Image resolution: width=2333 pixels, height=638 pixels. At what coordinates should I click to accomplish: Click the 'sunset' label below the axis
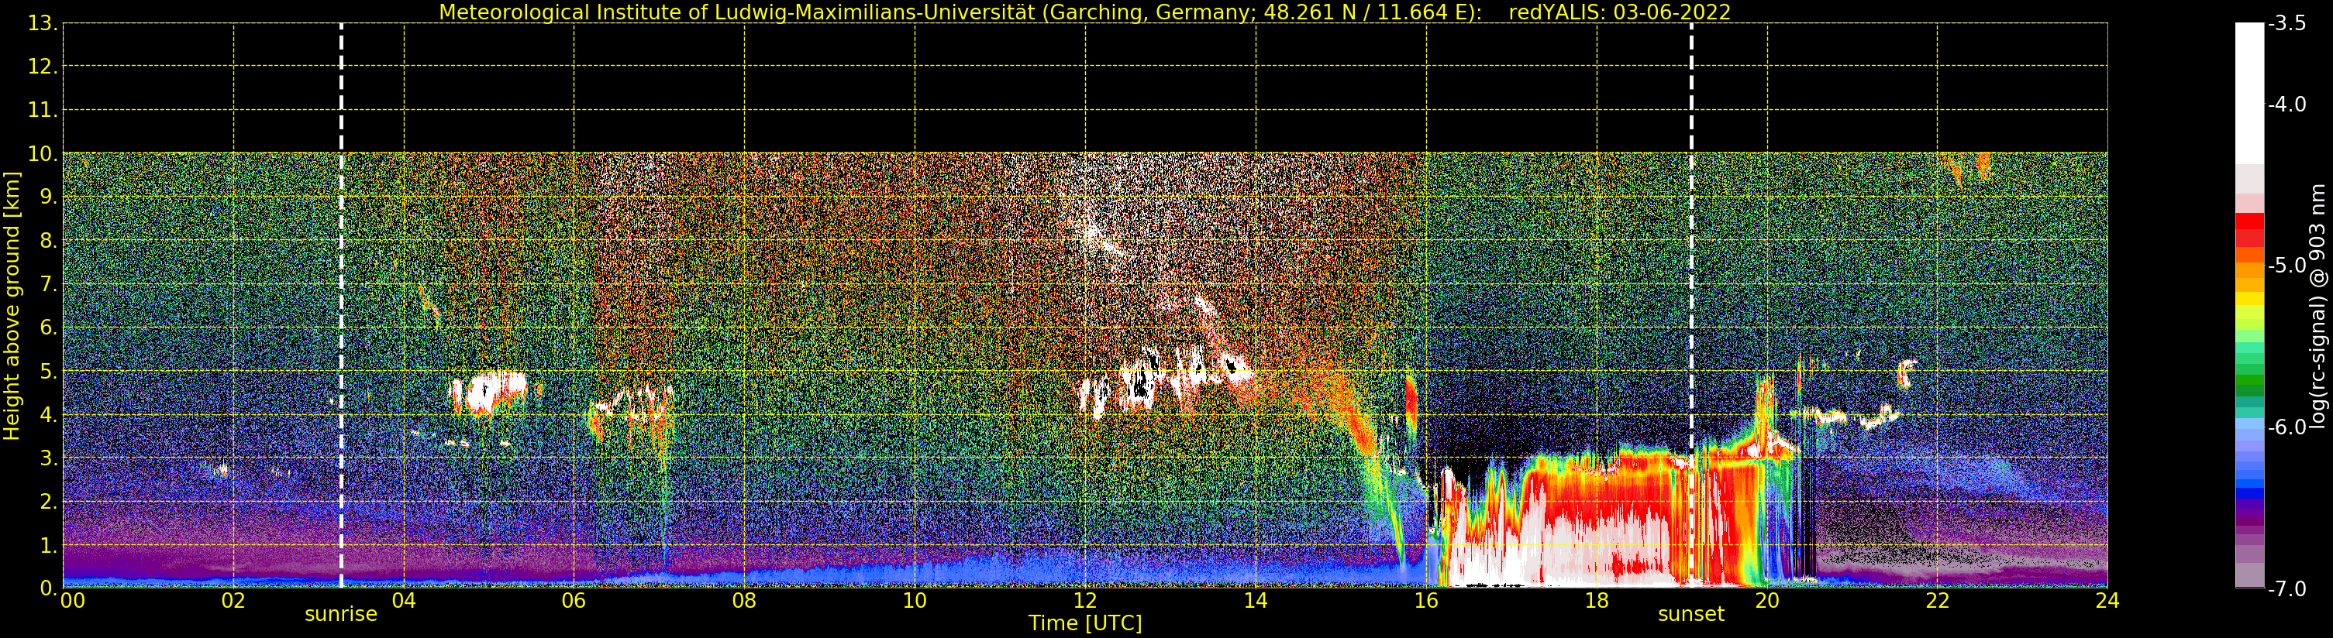(1691, 615)
